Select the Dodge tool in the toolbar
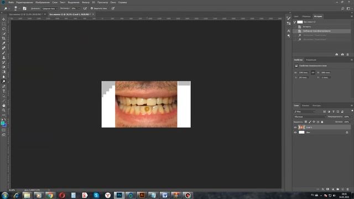Viewport: 354px width, 199px height. [x=4, y=81]
